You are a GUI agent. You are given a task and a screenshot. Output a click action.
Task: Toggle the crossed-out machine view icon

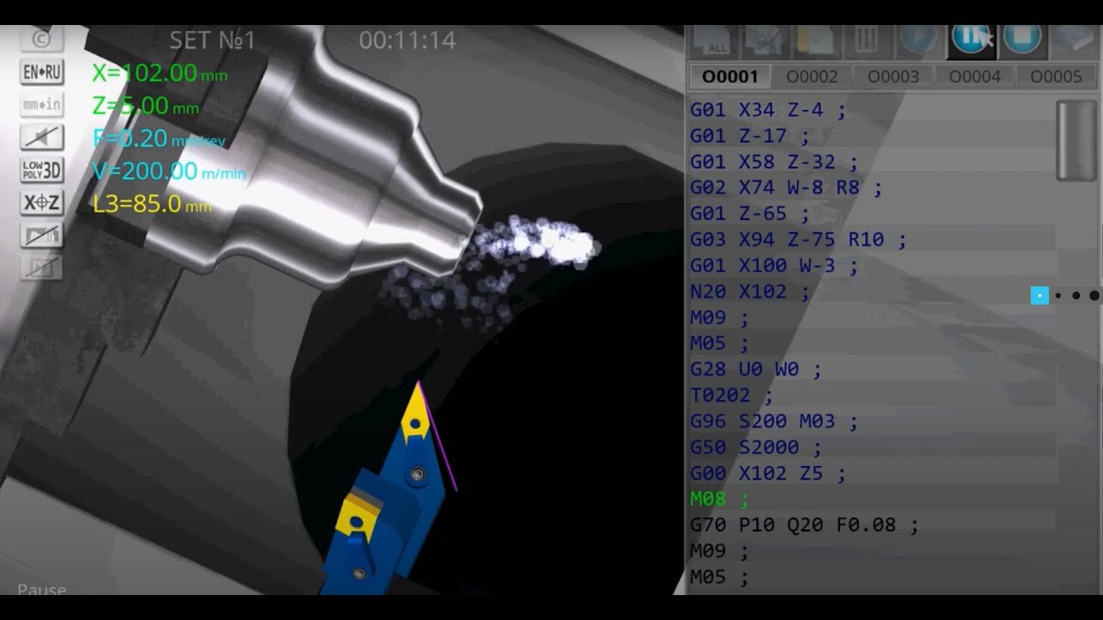click(x=41, y=235)
